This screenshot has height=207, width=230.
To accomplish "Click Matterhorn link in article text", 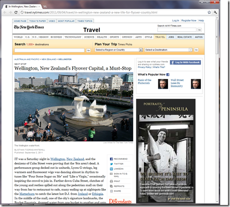I will tap(27, 194).
